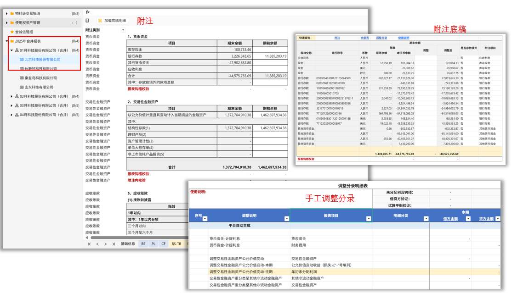This screenshot has height=293, width=512.
Task: Open the 报表项目 column filter dropdown
Action: [x=369, y=219]
